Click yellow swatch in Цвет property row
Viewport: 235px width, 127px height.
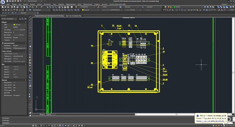14,25
